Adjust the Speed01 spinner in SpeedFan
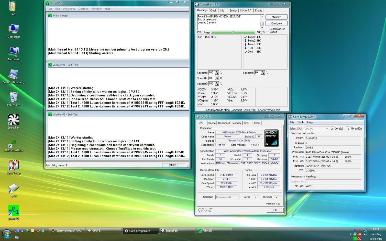This screenshot has width=386, height=241. [x=217, y=73]
